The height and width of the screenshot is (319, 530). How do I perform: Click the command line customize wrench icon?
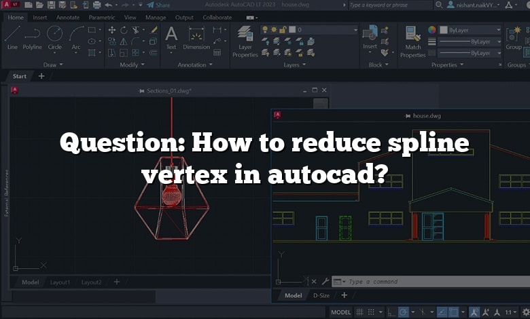click(325, 281)
